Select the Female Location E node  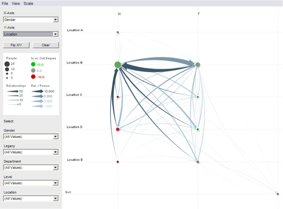click(x=198, y=162)
